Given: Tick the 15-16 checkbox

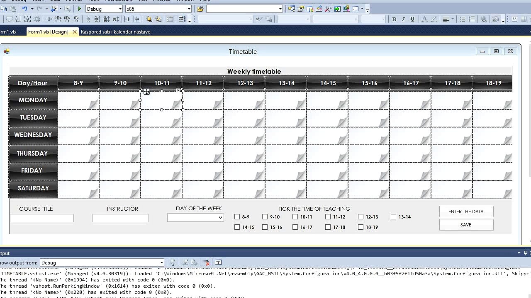Looking at the screenshot, I should point(265,227).
